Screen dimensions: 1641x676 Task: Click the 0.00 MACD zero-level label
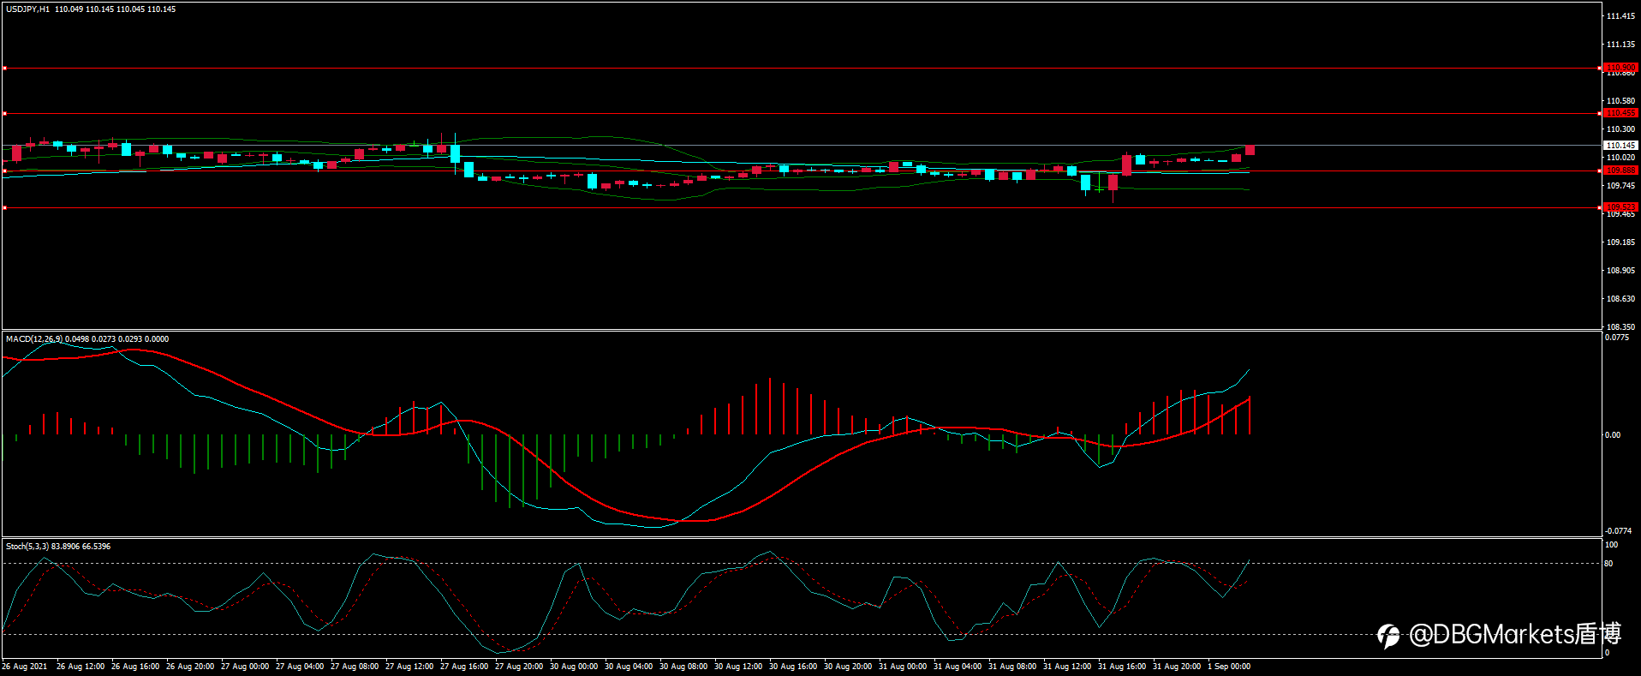(x=1613, y=435)
